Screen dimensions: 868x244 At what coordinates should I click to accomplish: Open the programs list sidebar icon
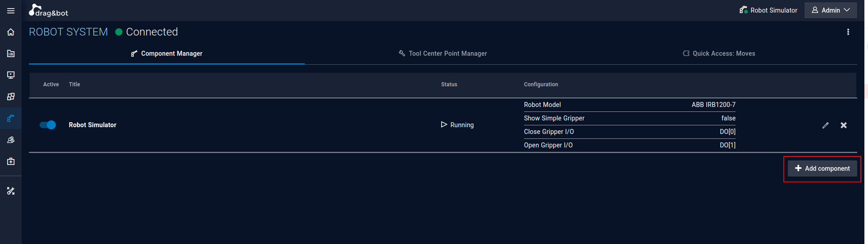coord(11,53)
